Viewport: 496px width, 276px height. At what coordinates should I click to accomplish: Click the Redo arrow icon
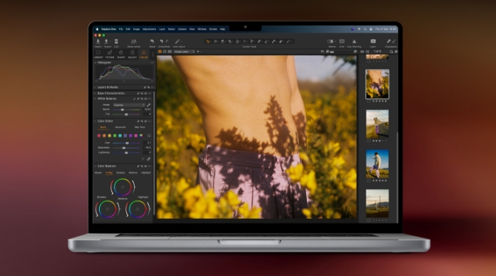pos(167,41)
